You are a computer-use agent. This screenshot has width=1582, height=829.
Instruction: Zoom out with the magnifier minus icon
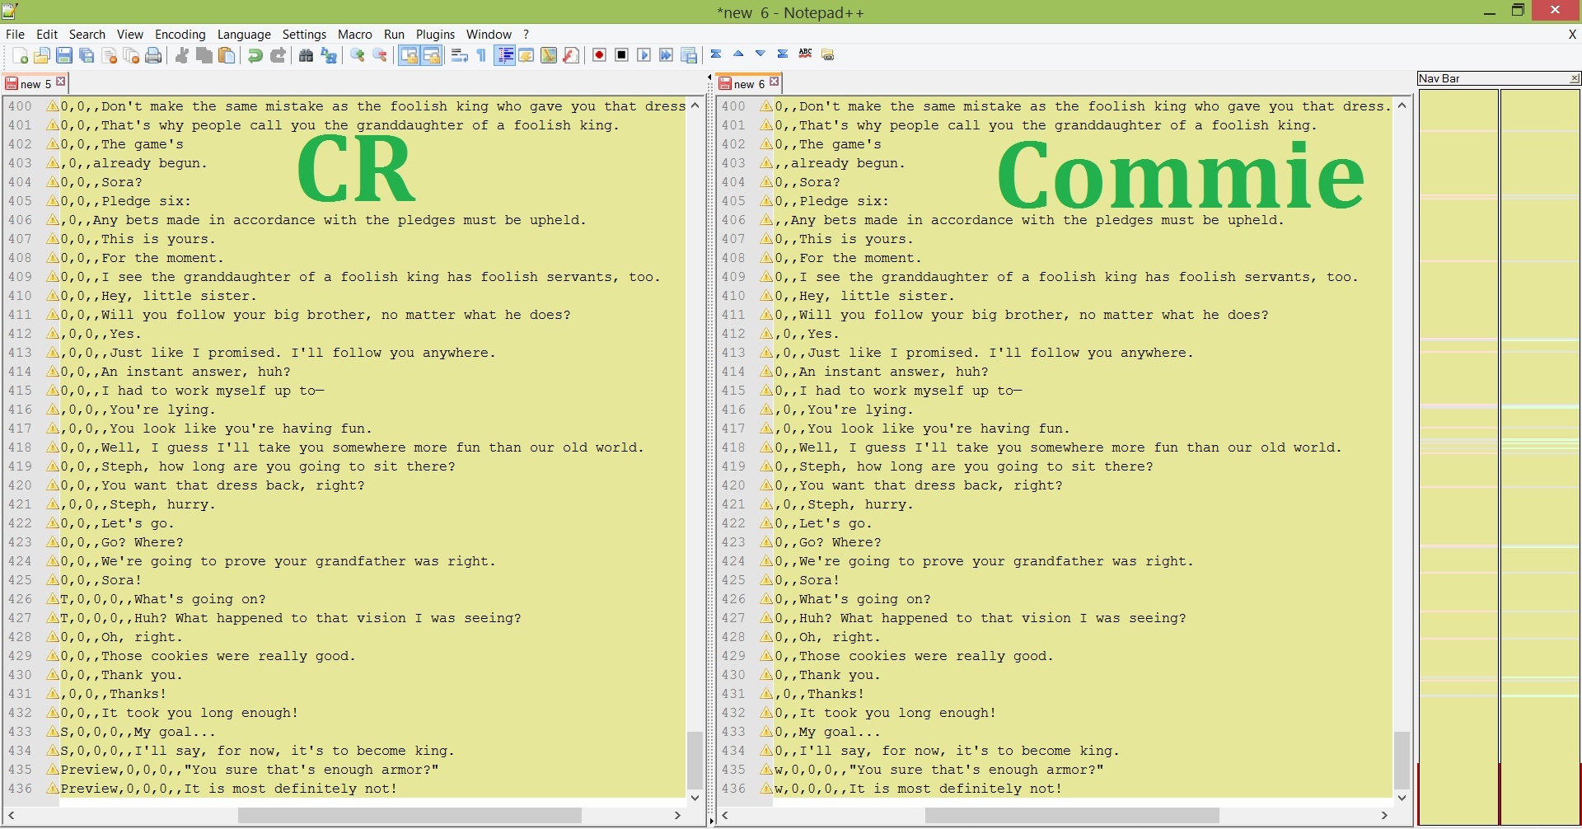380,55
